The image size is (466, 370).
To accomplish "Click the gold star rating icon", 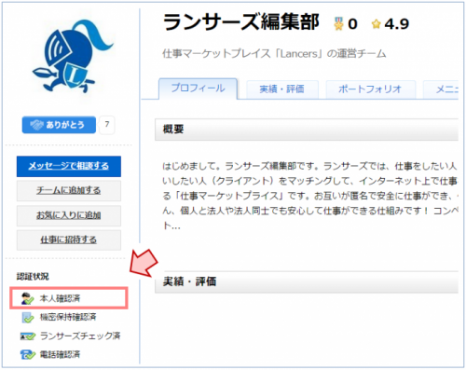I will tap(377, 24).
